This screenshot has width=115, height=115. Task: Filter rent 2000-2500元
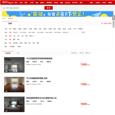click(49, 32)
